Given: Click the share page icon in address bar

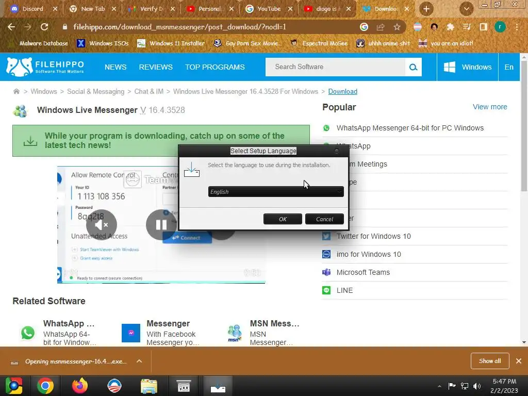Looking at the screenshot, I should 381,27.
